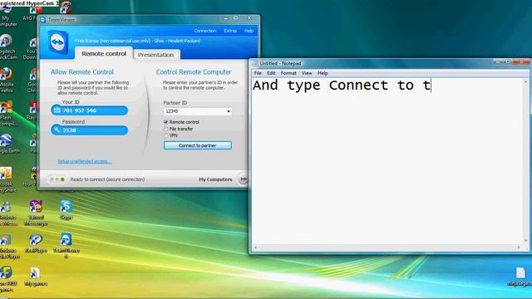Click the Notepad horizontal scrollbar right arrow
Viewport: 532px width, 299px height.
tap(519, 248)
